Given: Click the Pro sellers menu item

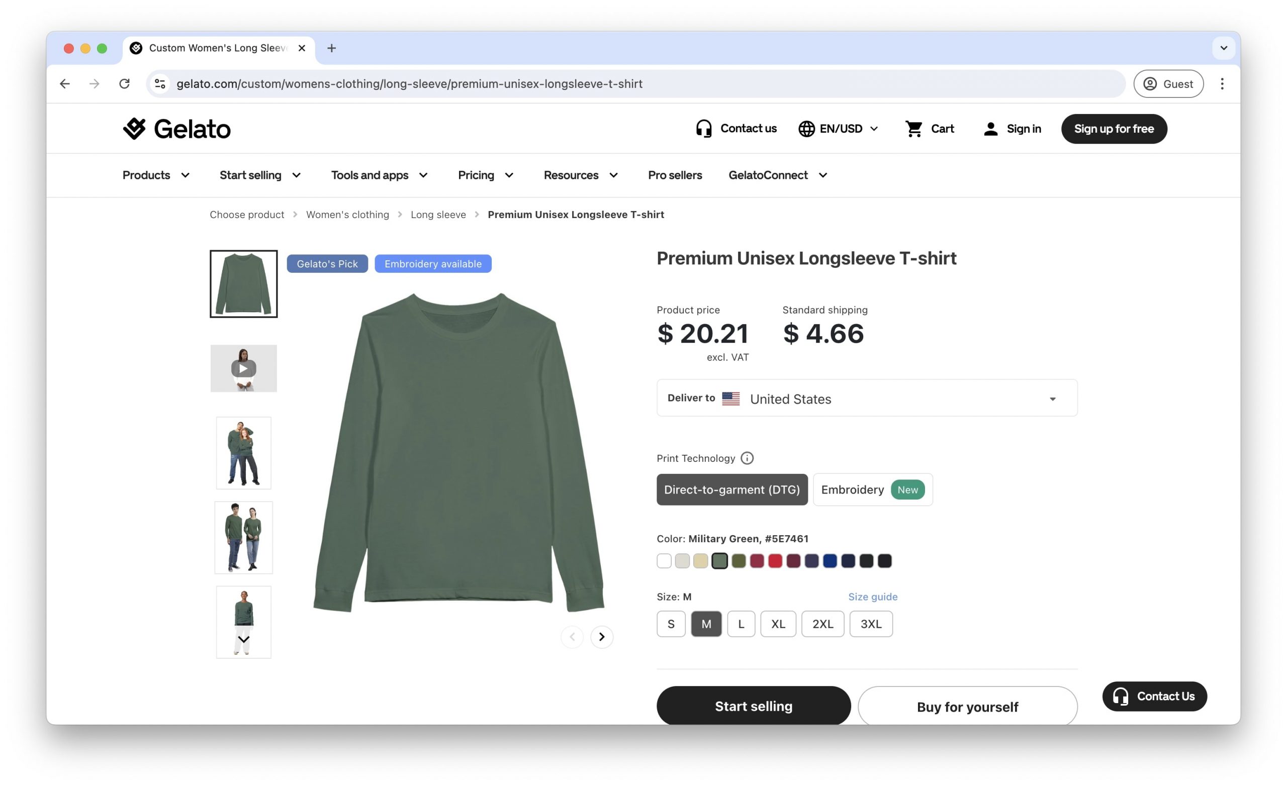Looking at the screenshot, I should pyautogui.click(x=675, y=175).
